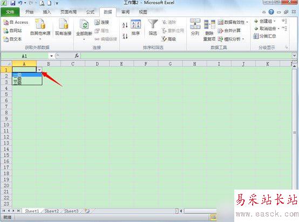Choose 三级 from the dropdown list
Image resolution: width=299 pixels, height=222 pixels.
(27, 83)
